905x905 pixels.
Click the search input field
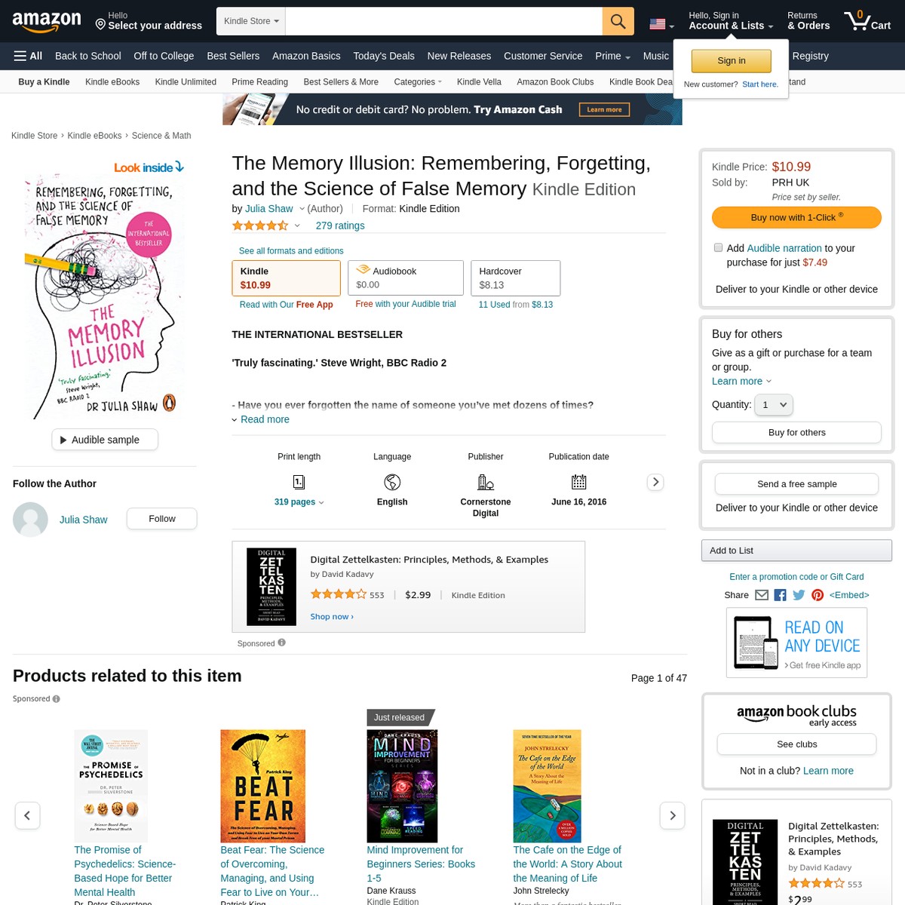click(x=444, y=21)
